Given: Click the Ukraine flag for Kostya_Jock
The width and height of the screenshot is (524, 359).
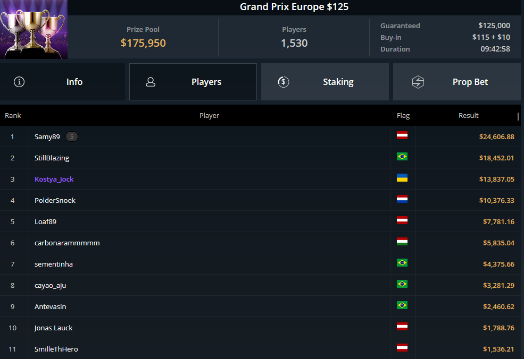Looking at the screenshot, I should pos(402,178).
